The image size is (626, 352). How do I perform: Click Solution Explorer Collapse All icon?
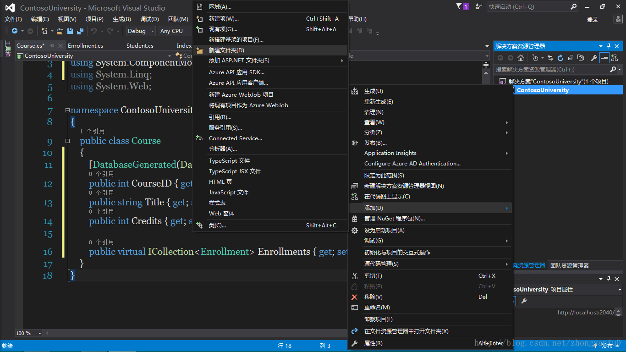(x=571, y=58)
